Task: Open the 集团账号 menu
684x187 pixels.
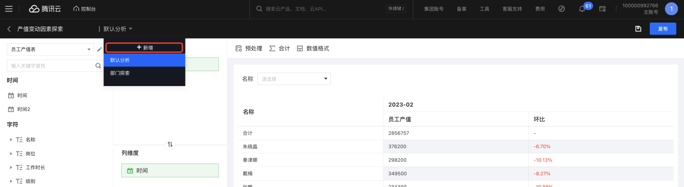Action: [433, 9]
